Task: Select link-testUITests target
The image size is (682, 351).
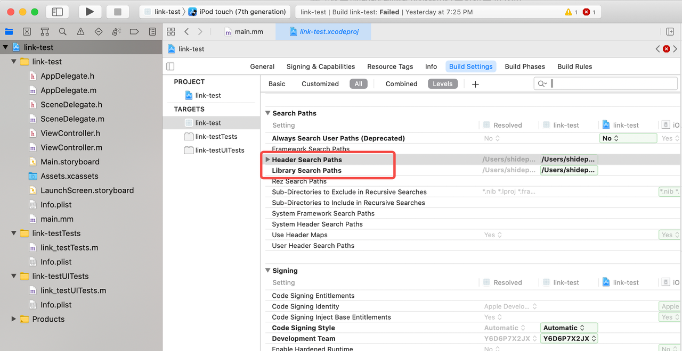Action: pyautogui.click(x=214, y=150)
